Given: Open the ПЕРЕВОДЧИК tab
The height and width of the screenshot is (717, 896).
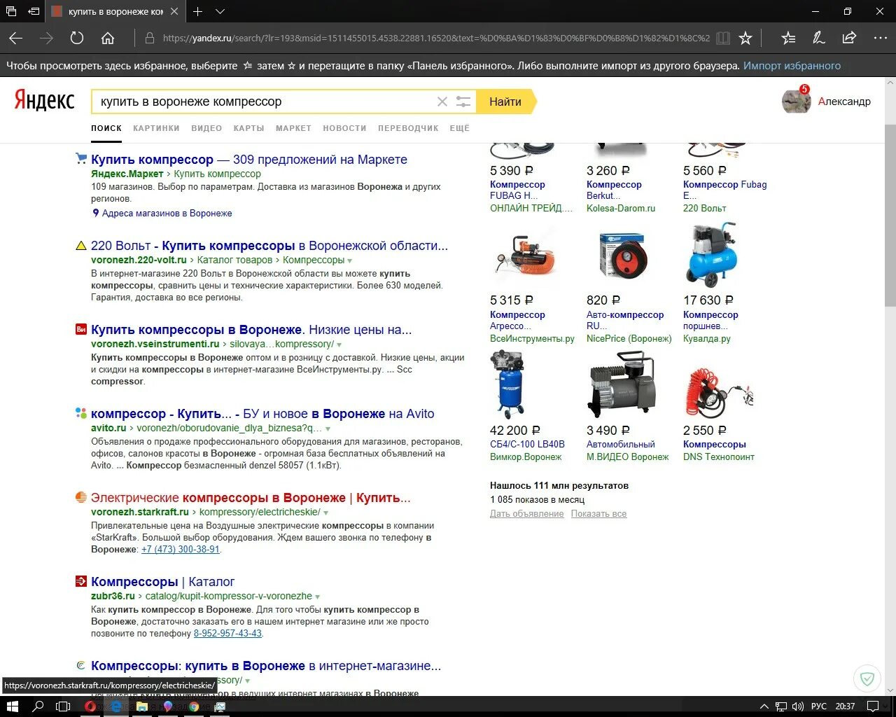Looking at the screenshot, I should click(408, 128).
